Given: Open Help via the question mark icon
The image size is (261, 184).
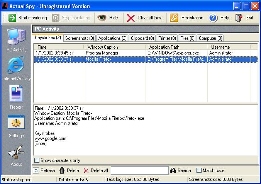Looking at the screenshot, I should tap(213, 18).
